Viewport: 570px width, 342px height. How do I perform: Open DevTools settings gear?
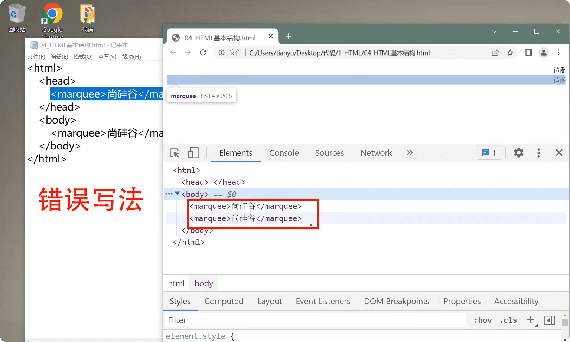click(518, 153)
